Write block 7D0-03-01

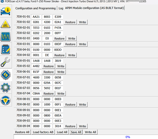[x=82, y=44]
